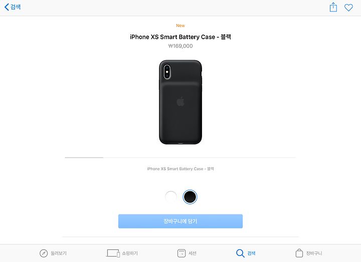
Task: Open the 장바구니 tab label
Action: (314, 253)
